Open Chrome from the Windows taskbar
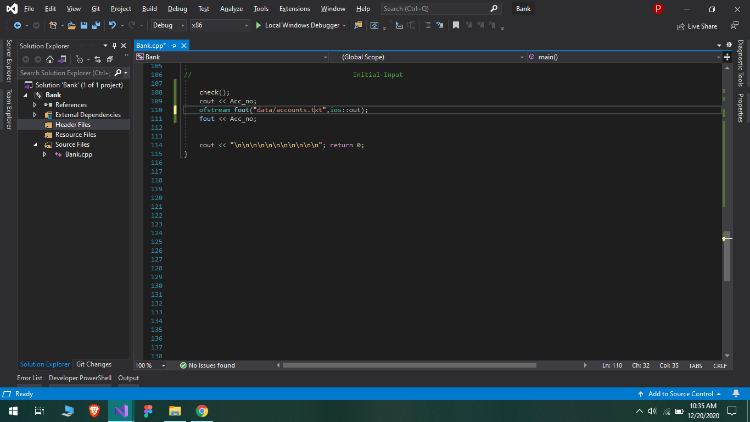 (x=202, y=410)
